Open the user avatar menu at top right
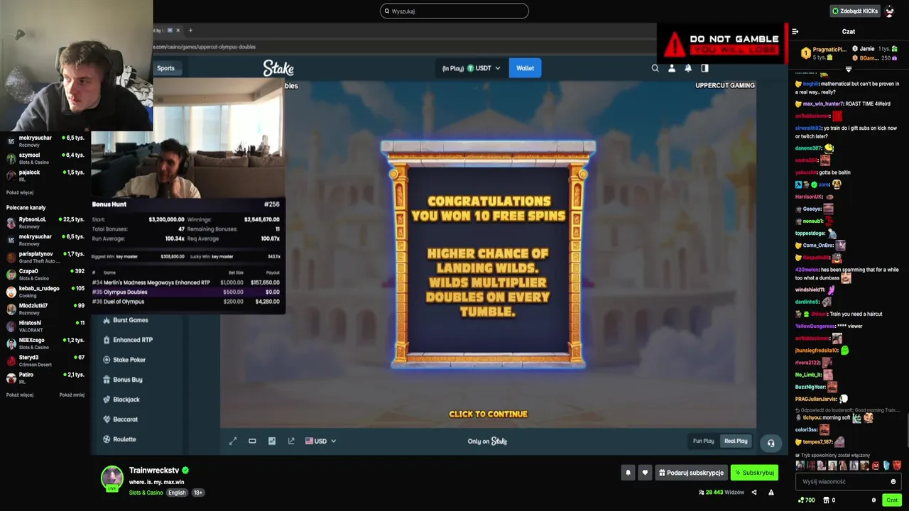Image resolution: width=909 pixels, height=511 pixels. [x=890, y=11]
